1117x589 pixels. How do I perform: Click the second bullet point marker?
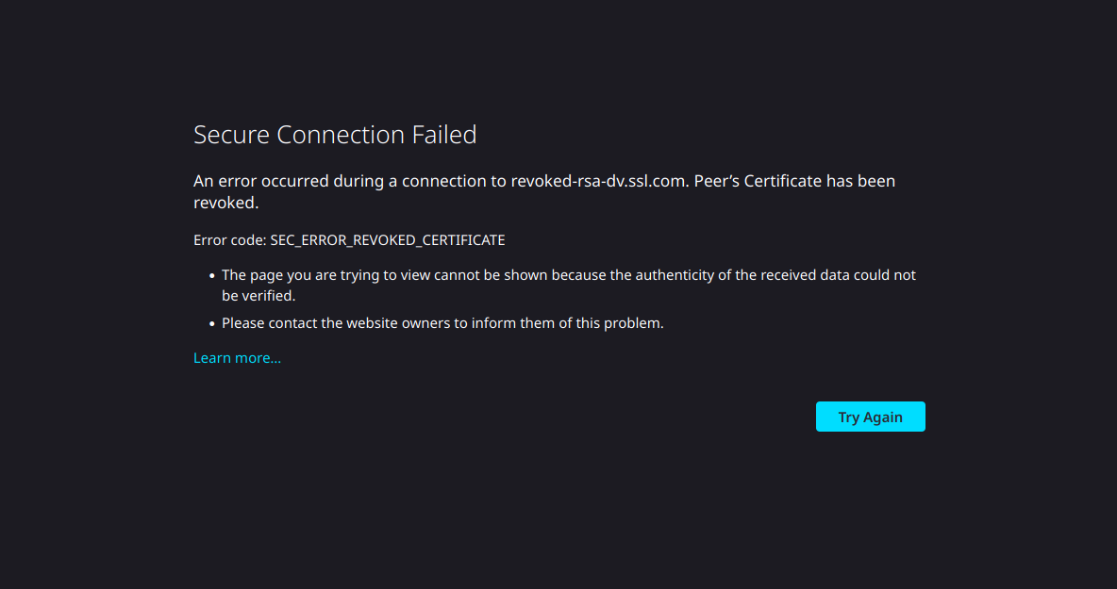click(211, 323)
